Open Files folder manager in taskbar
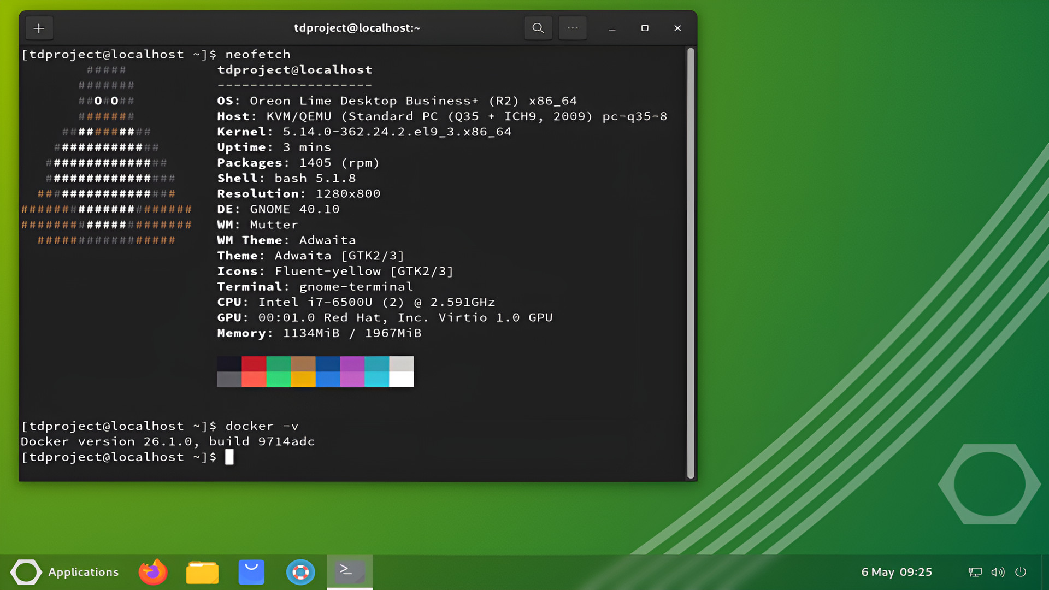This screenshot has height=590, width=1049. point(202,571)
